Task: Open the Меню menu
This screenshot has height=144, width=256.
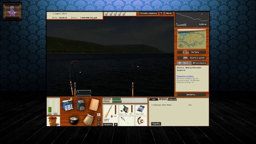Action: coord(169,13)
